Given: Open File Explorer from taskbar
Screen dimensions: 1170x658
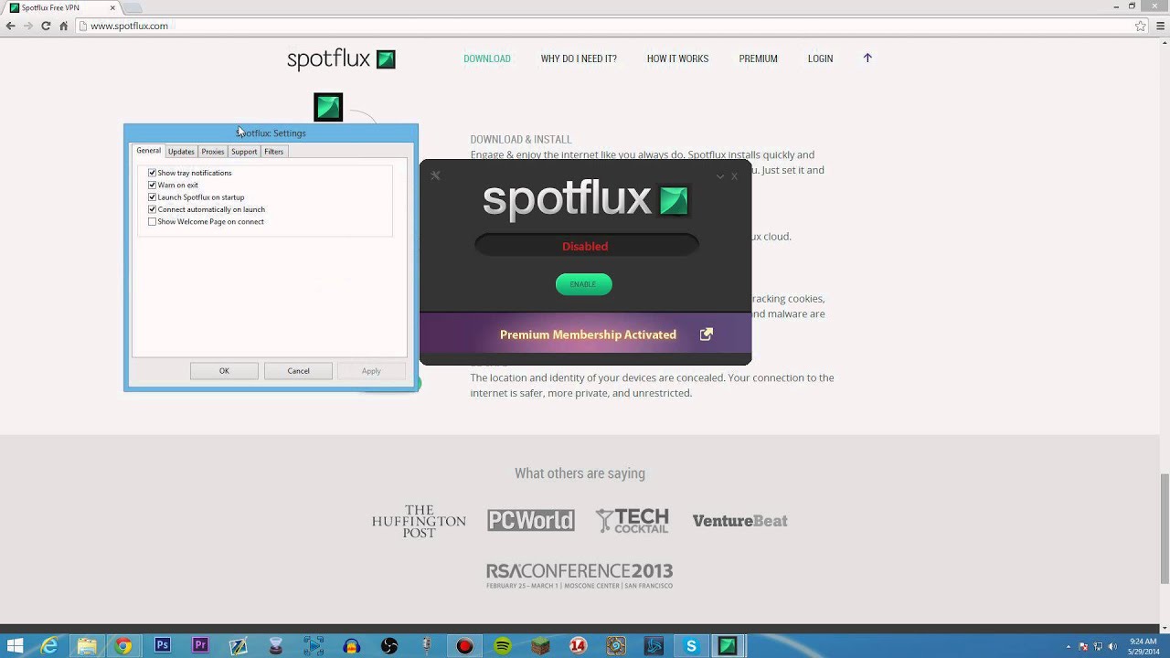Looking at the screenshot, I should (x=87, y=646).
